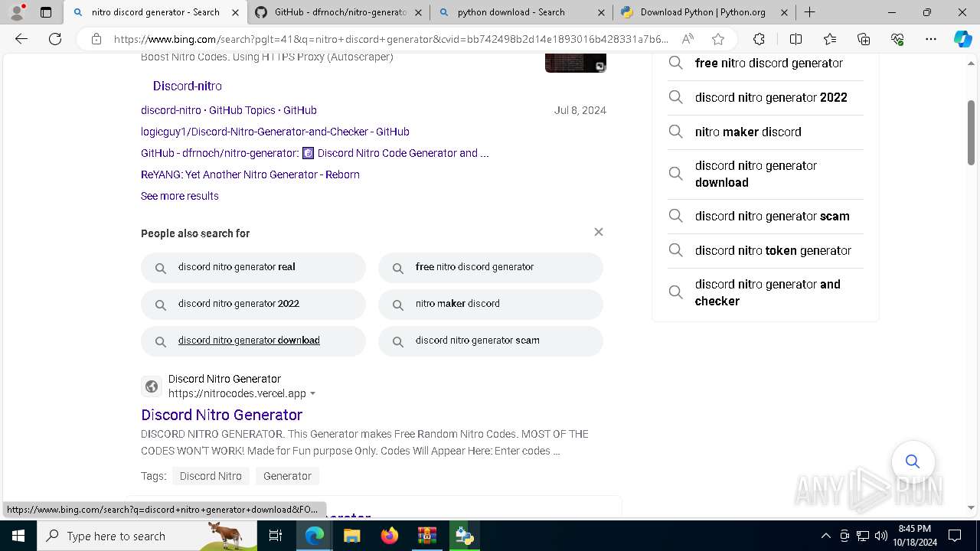Open discord-nitro GitHub Topics link
This screenshot has width=980, height=551.
(228, 110)
